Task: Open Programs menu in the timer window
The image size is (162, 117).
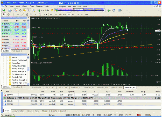Action: tap(62, 6)
